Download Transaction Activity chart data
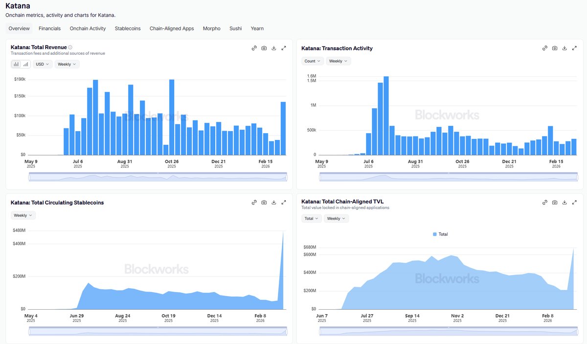 coord(564,48)
